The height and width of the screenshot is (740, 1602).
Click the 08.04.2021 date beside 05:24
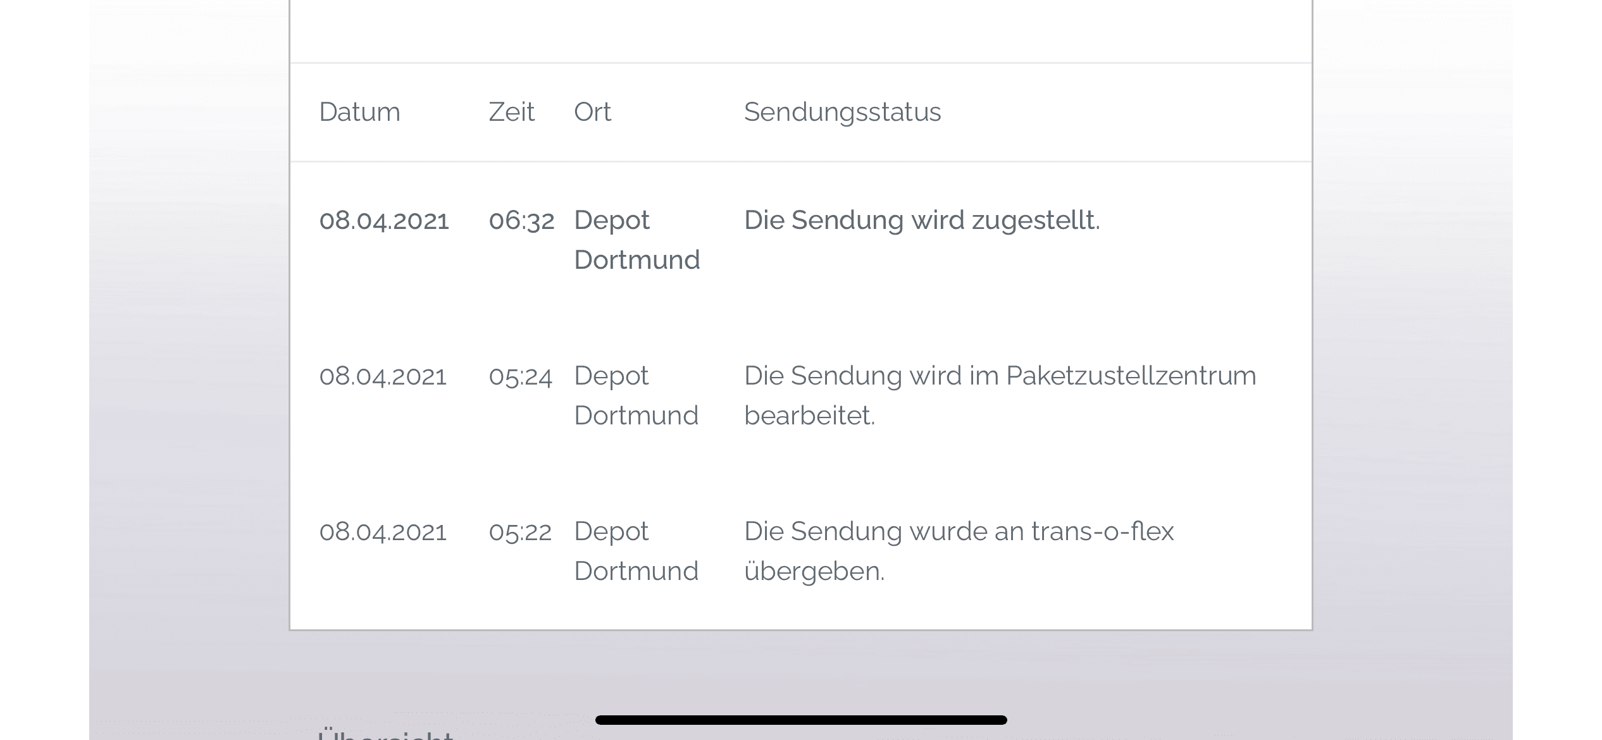pos(383,376)
